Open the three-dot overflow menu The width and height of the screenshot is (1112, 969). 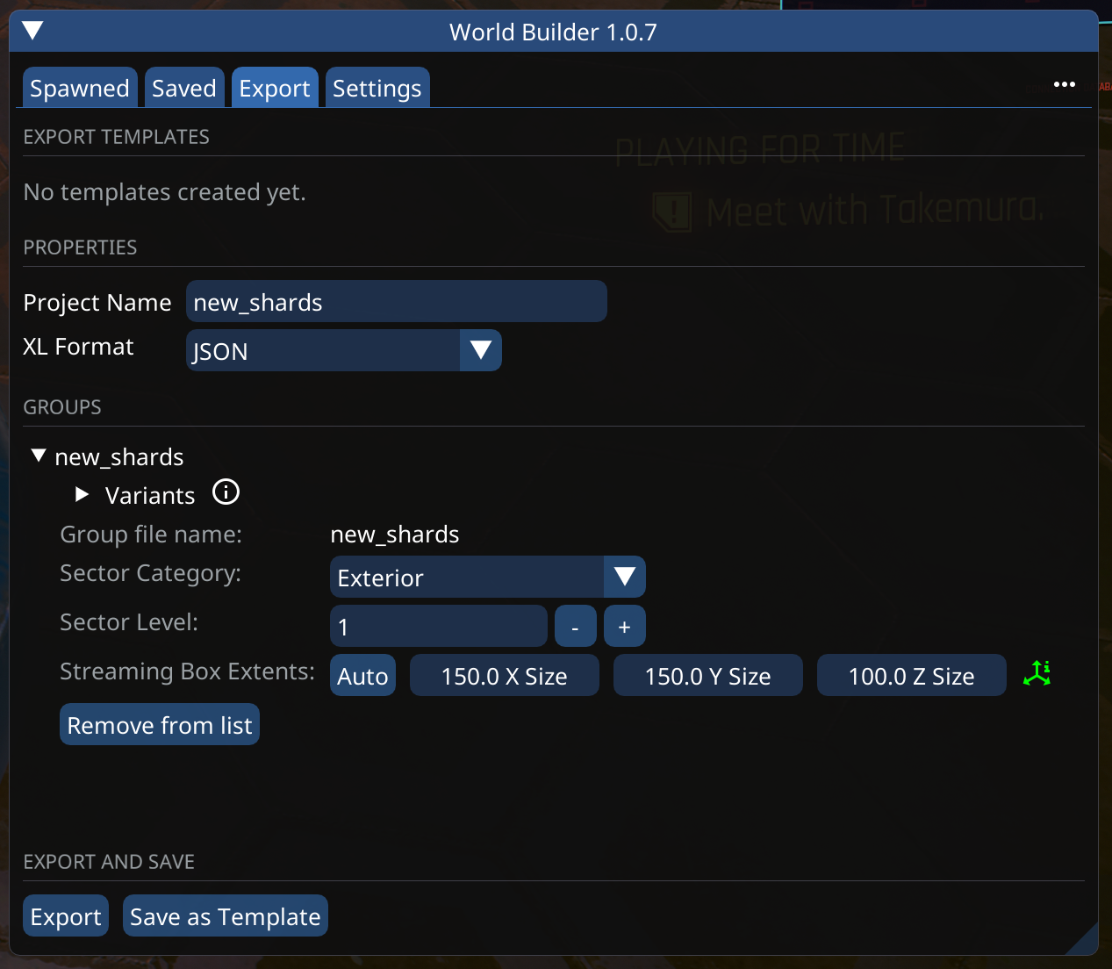pos(1064,84)
